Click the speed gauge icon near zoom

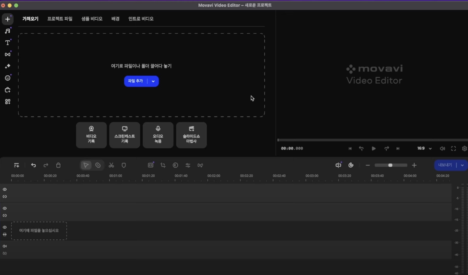[x=351, y=165]
